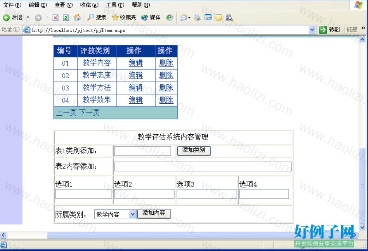The image size is (368, 251).
Task: Open the Search (搜索) toolbar button
Action: [x=97, y=17]
